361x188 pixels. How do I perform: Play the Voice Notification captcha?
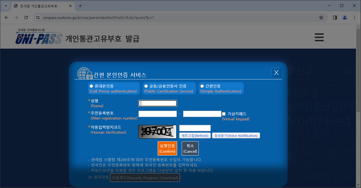pos(236,136)
